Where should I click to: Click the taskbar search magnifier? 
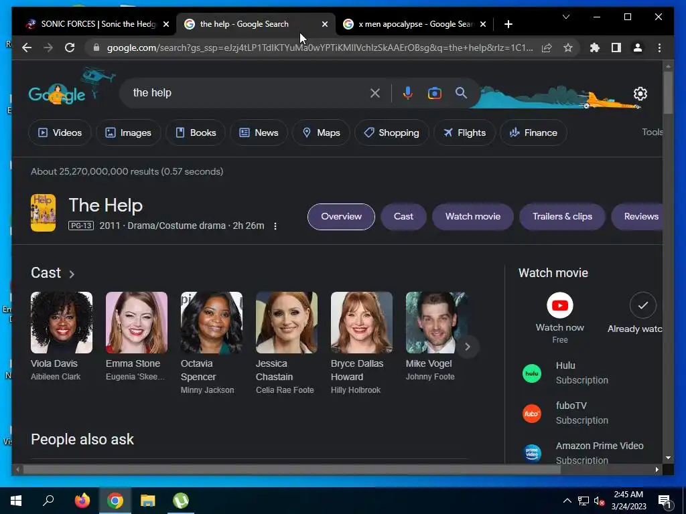tap(48, 500)
